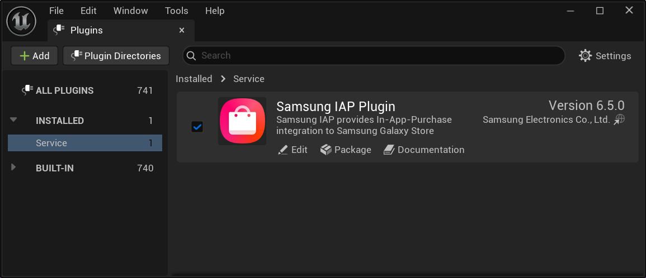Disable the Samsung IAP Plugin checkbox
Screen dimensions: 646x278
coord(197,127)
